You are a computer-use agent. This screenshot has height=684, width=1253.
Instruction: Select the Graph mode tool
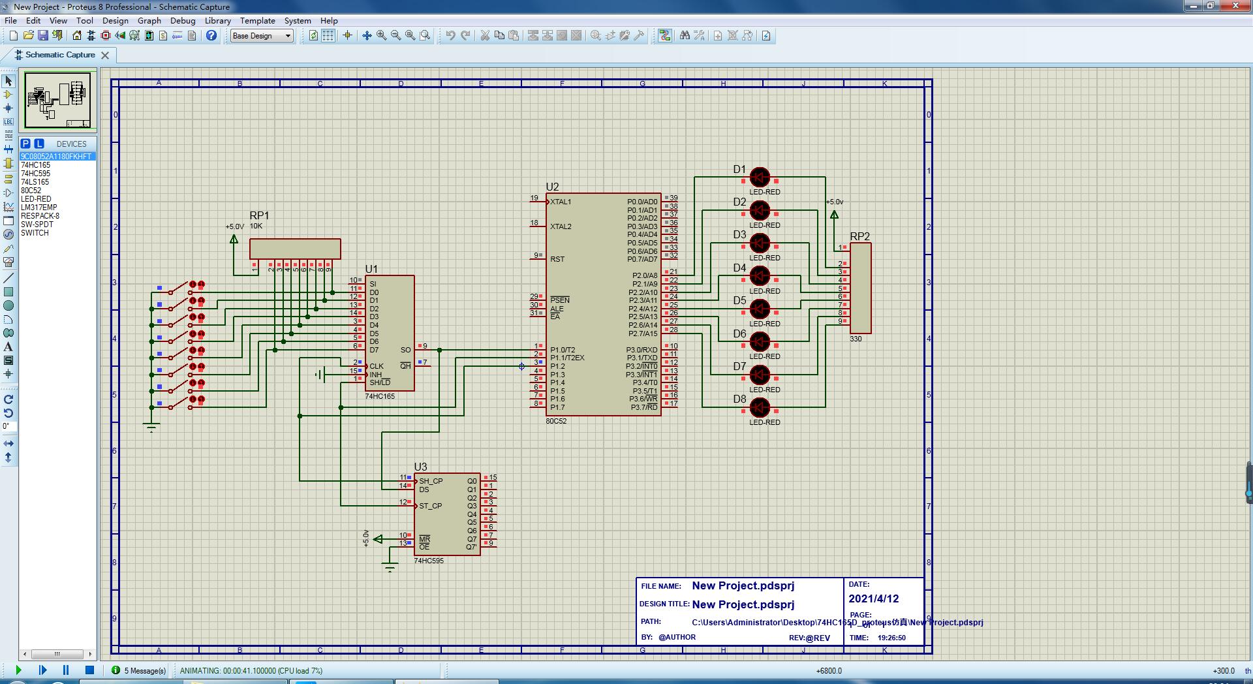point(8,207)
